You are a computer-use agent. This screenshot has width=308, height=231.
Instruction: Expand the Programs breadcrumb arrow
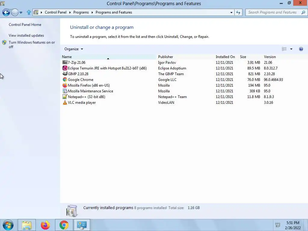point(92,12)
